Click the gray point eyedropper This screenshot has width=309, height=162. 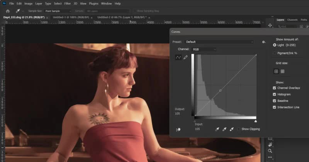[224, 129]
